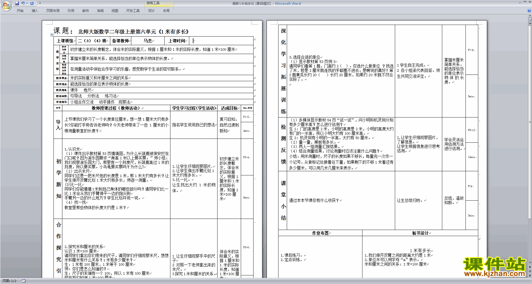
Task: Click the 通过本本节课你有什么收获 text
Action: coord(314,200)
